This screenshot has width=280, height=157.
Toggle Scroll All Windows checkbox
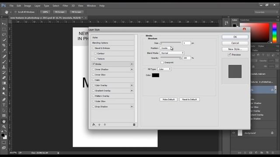pyautogui.click(x=16, y=12)
